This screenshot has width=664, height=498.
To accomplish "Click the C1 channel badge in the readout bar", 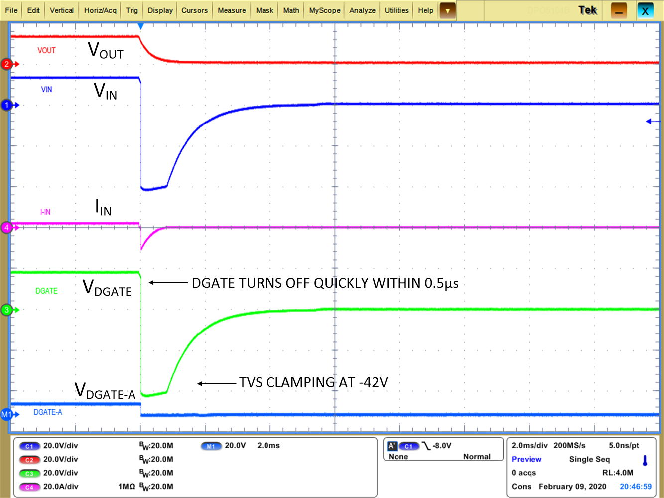I will [x=30, y=446].
